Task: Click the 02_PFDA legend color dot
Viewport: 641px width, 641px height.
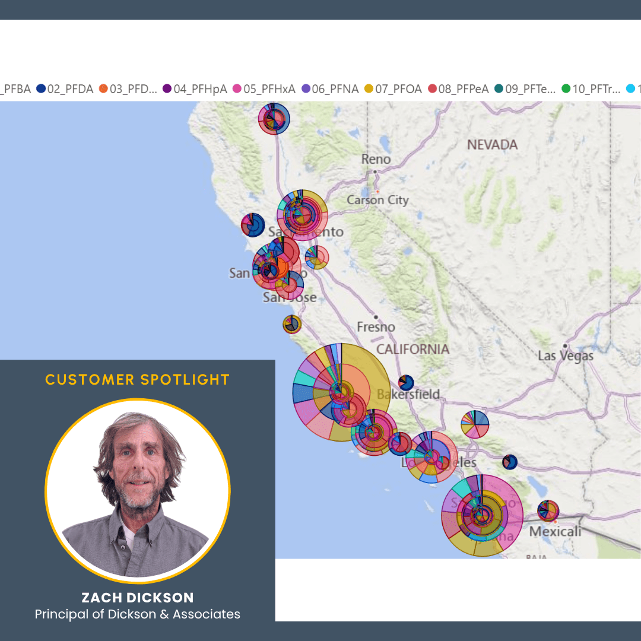Action: click(41, 89)
